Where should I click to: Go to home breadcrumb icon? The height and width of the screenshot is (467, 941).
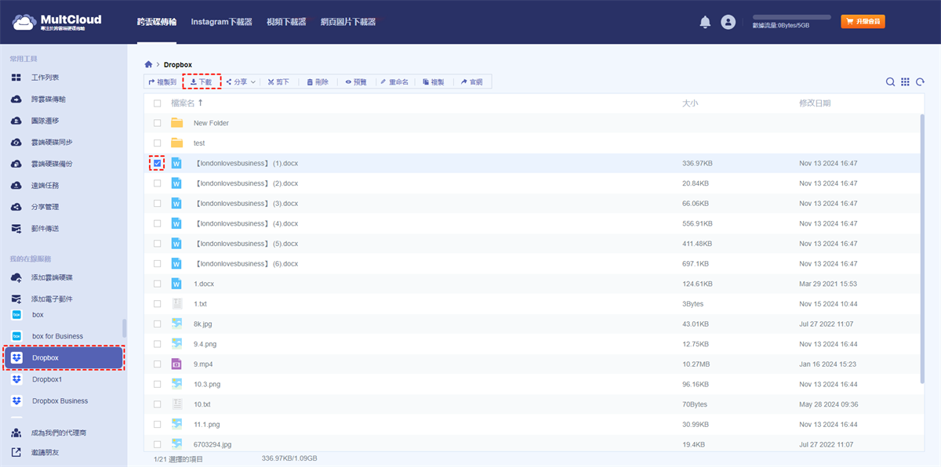click(148, 64)
